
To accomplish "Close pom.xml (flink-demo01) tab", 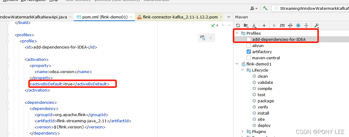I will [x=131, y=17].
